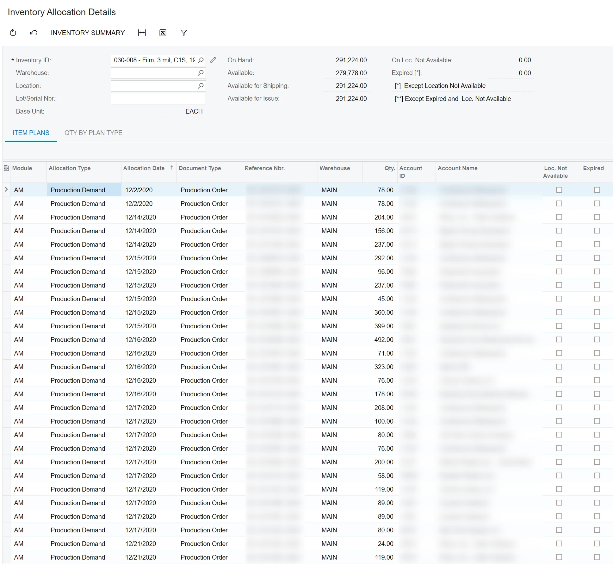The width and height of the screenshot is (613, 564).
Task: Click the Qty. column header
Action: (389, 168)
